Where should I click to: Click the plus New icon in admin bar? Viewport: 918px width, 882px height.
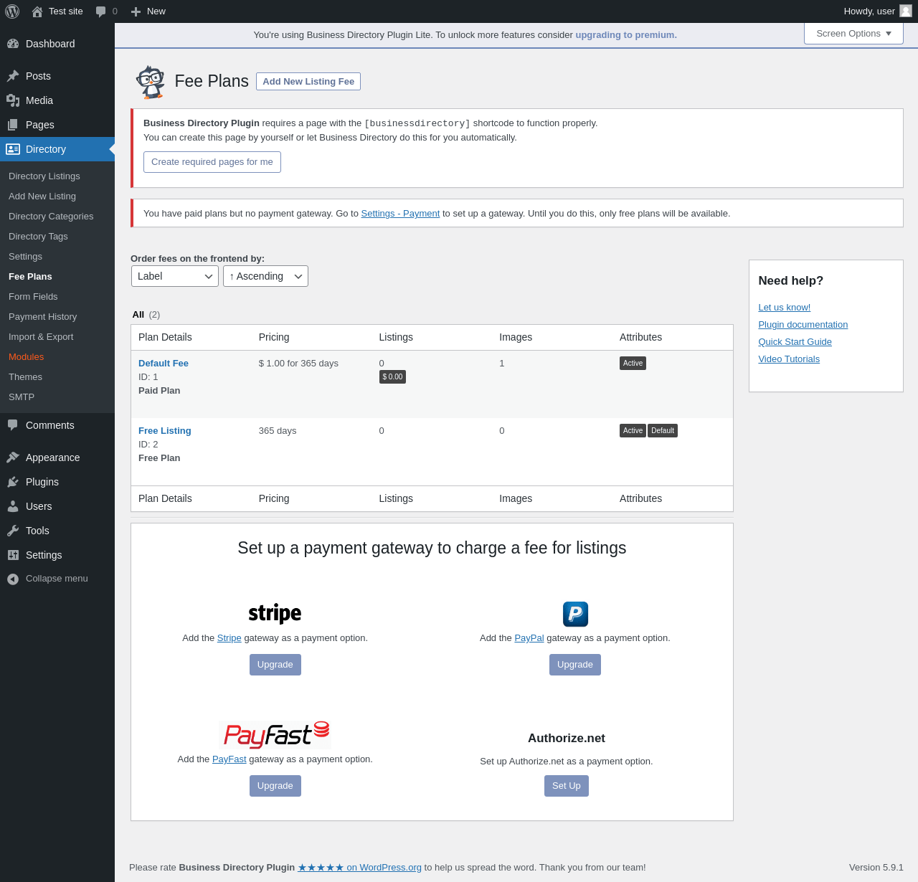(x=136, y=11)
